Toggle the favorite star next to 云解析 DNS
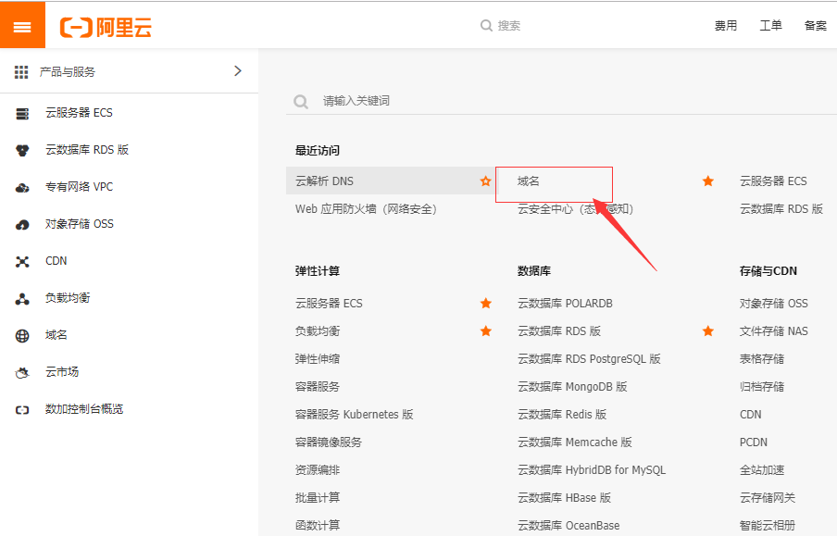The width and height of the screenshot is (837, 536). click(485, 181)
